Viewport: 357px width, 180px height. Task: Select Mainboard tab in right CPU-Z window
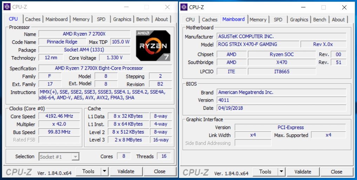(x=233, y=19)
